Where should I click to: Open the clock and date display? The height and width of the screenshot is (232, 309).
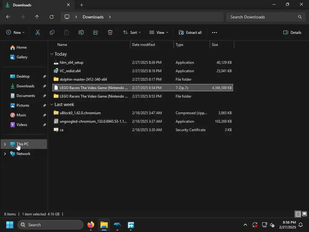point(288,225)
